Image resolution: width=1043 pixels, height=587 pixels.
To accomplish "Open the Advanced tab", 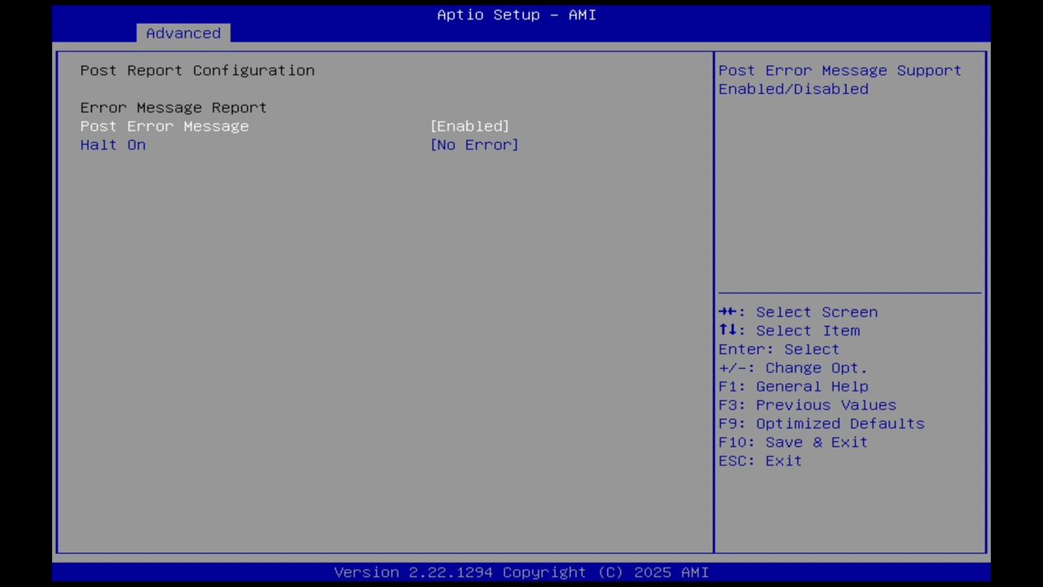I will tap(183, 33).
